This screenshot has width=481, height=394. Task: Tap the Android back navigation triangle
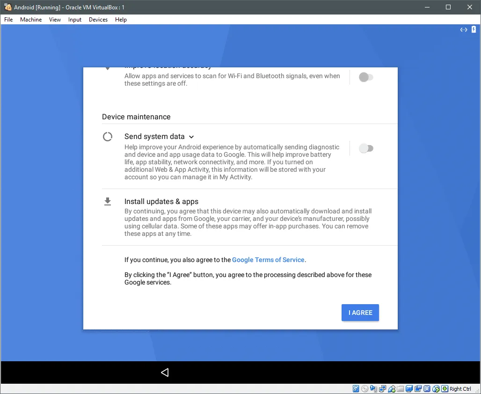click(165, 372)
